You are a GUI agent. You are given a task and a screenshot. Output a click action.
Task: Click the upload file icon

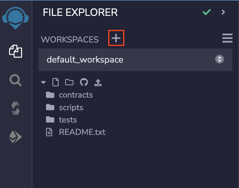(x=98, y=82)
